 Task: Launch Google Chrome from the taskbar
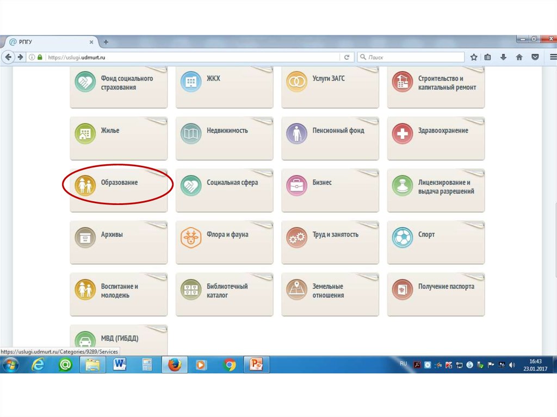tap(230, 364)
